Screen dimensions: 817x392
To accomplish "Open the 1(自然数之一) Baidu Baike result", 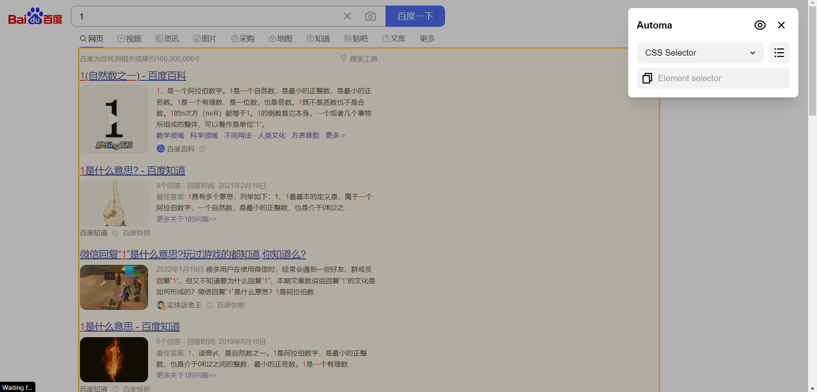I will coord(132,75).
